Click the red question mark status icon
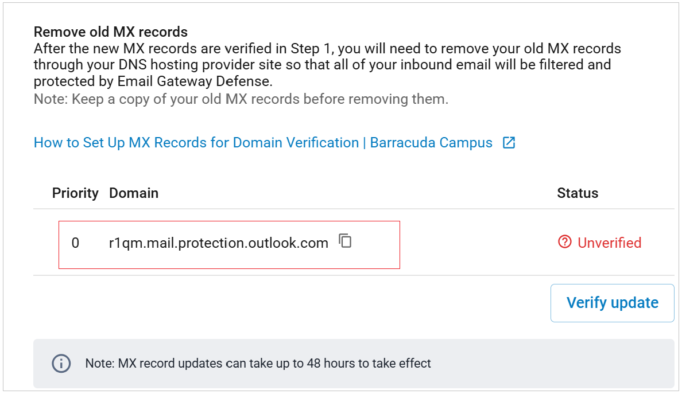682x394 pixels. click(565, 243)
